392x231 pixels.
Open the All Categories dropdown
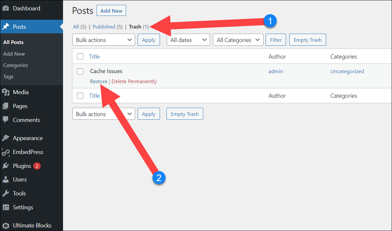(x=238, y=40)
